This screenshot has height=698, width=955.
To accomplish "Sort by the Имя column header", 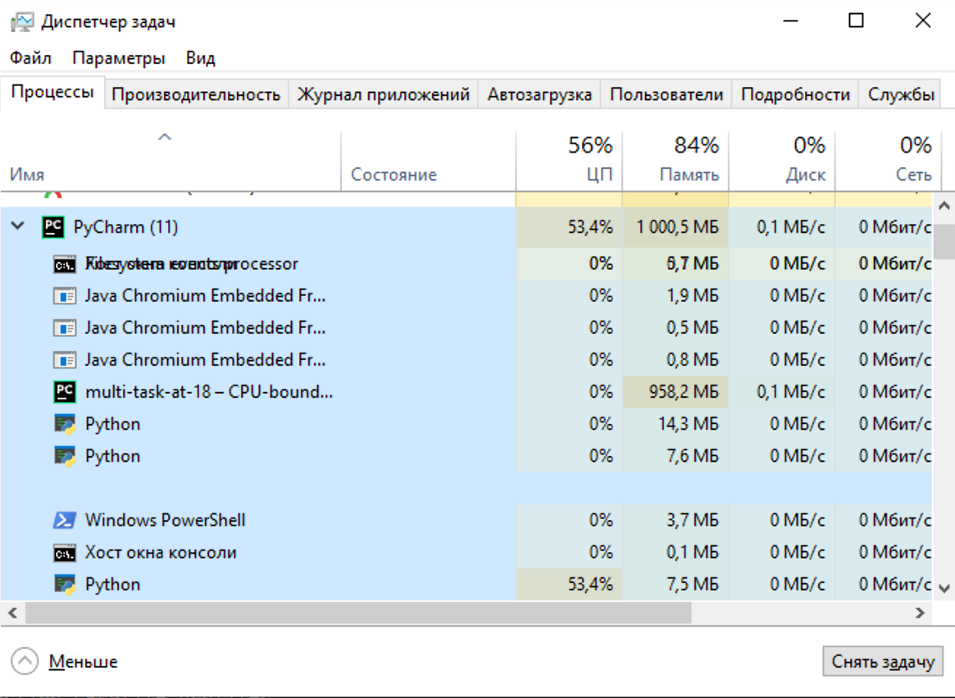I will [x=171, y=161].
